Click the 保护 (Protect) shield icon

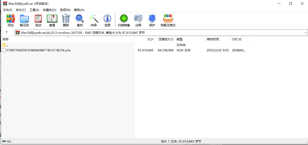pos(152,19)
